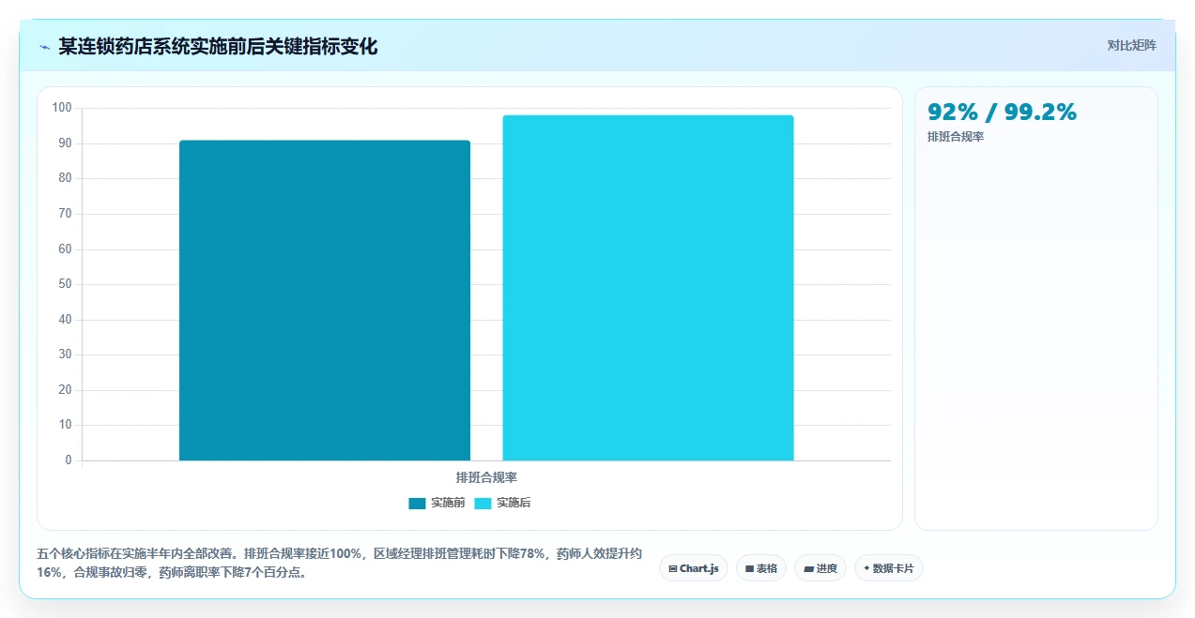The image size is (1195, 618).
Task: Click the 排班合规率 x-axis category label
Action: click(486, 477)
